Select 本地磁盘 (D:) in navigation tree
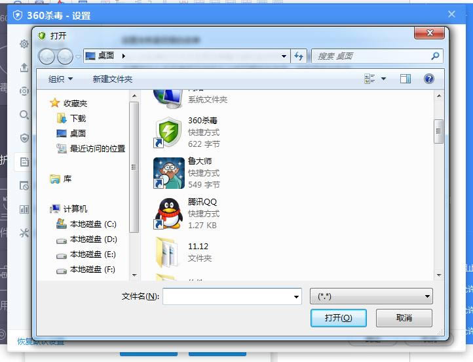The width and height of the screenshot is (473, 362). [x=93, y=239]
